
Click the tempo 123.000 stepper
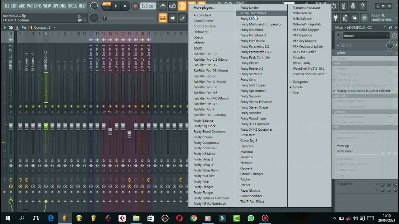tap(148, 6)
